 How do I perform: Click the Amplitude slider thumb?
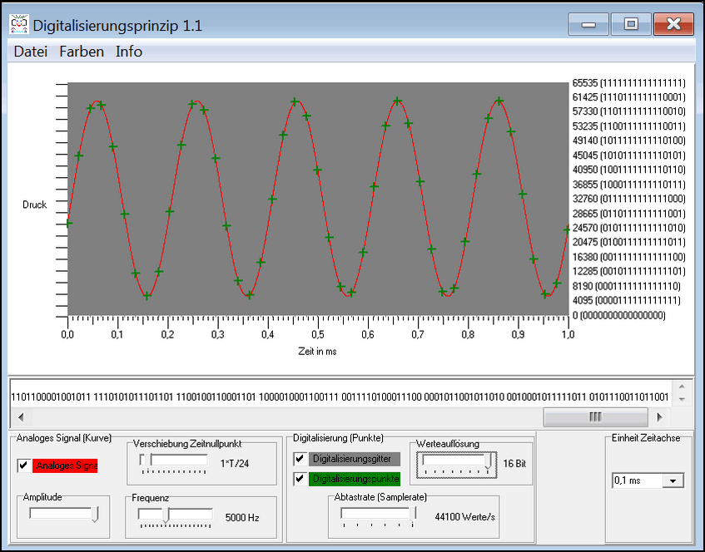[95, 515]
